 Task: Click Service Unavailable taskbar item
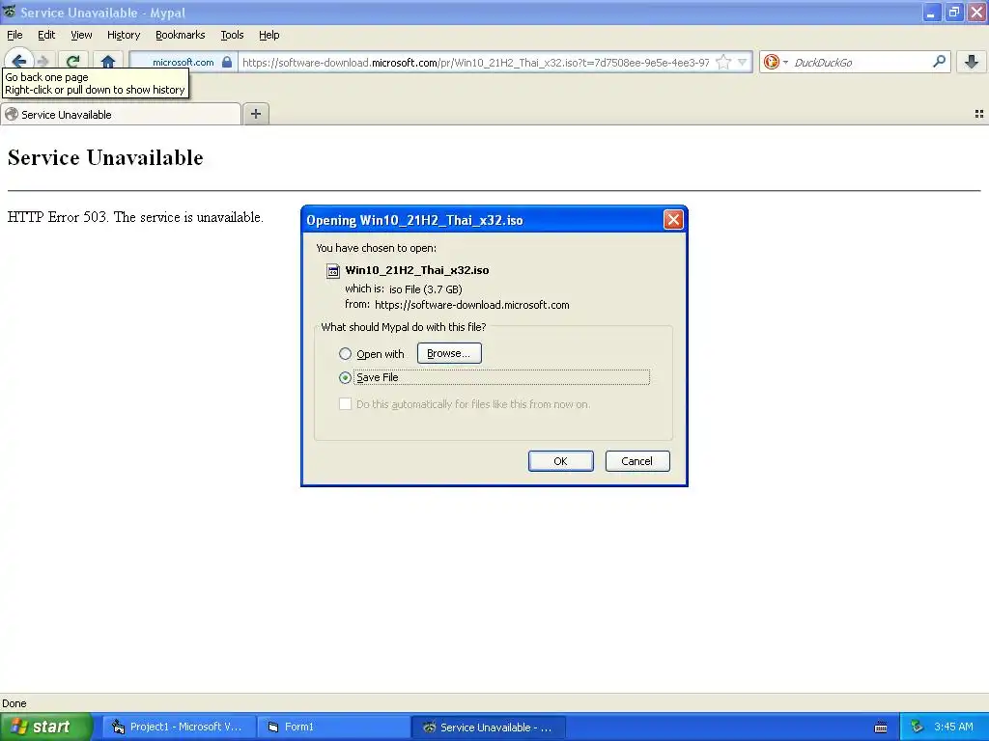(x=488, y=727)
